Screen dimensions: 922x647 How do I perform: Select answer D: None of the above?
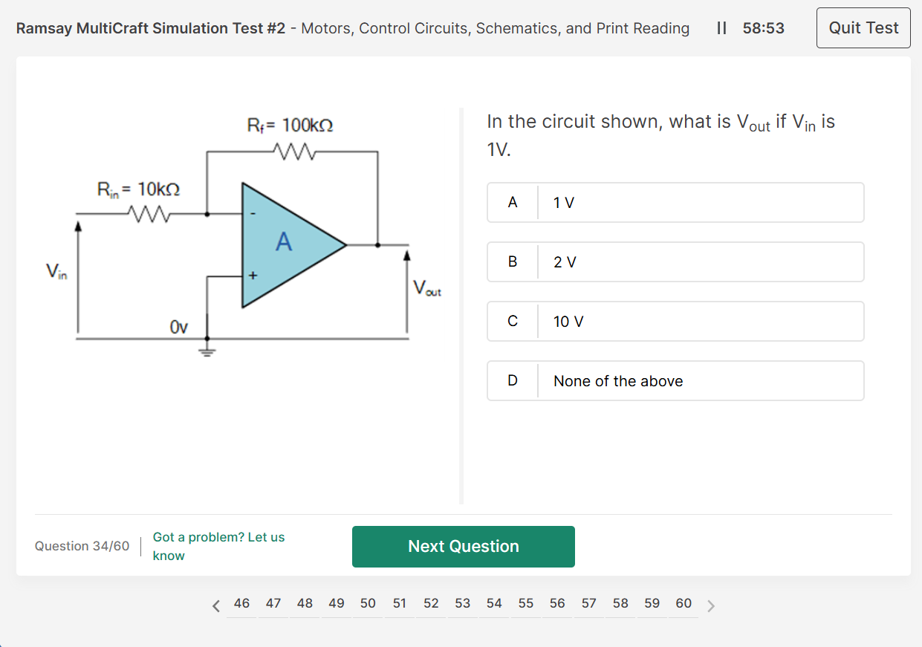(675, 380)
